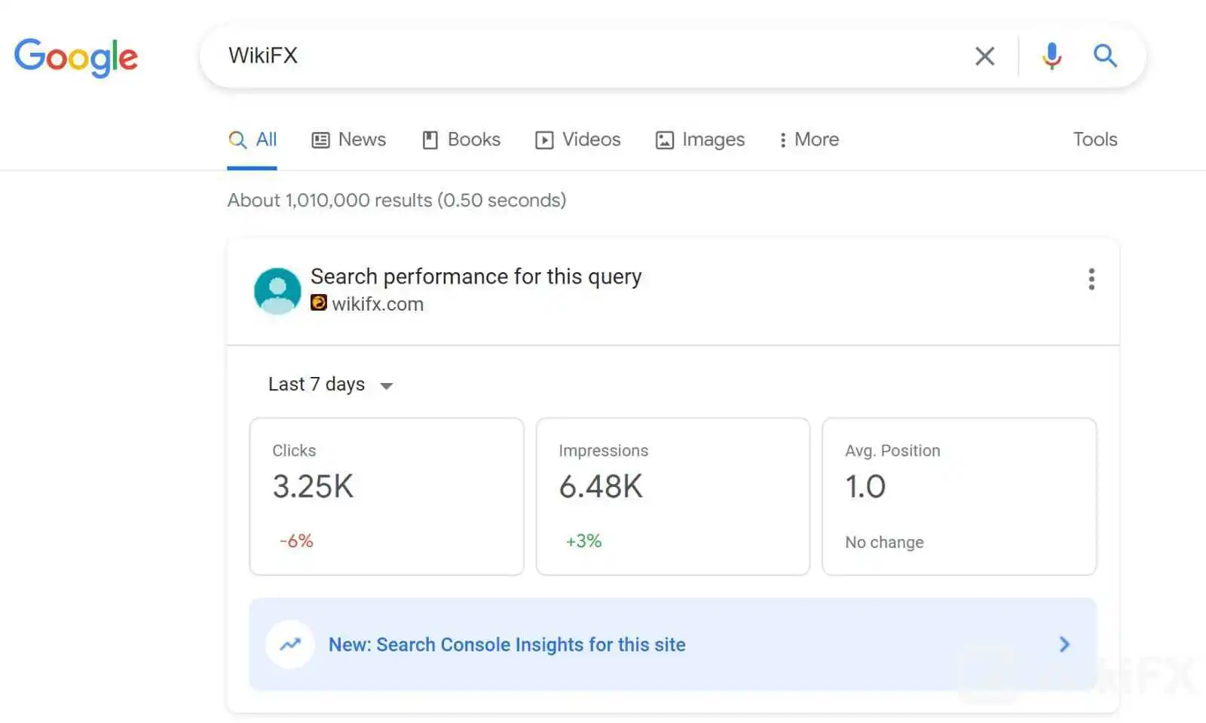This screenshot has height=723, width=1206.
Task: Click the wikifx.com favicon
Action: [x=319, y=302]
